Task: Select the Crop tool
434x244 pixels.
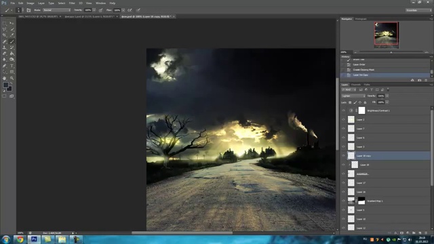Action: (x=5, y=35)
